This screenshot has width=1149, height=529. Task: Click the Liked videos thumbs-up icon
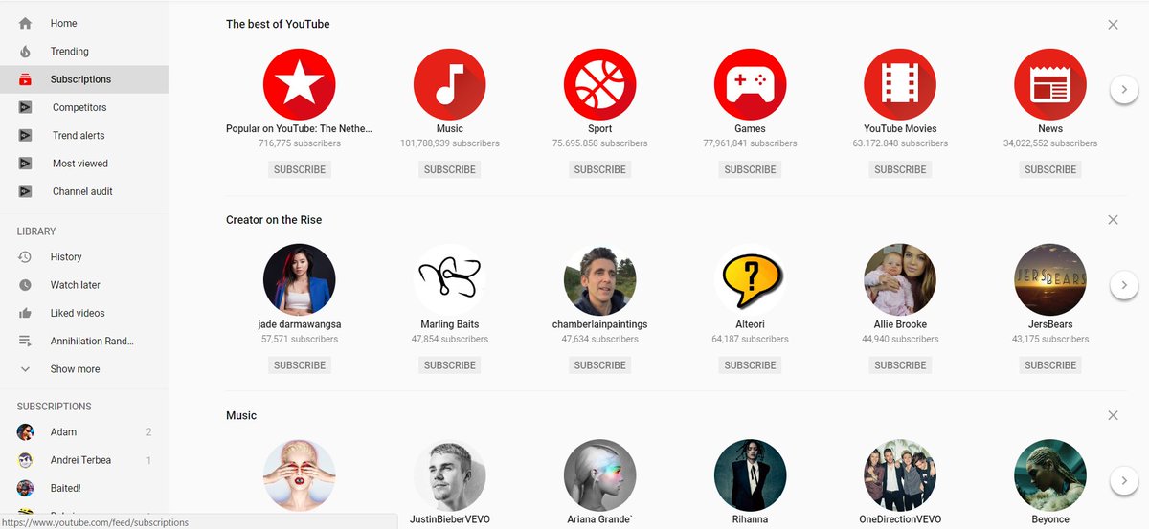tap(26, 313)
